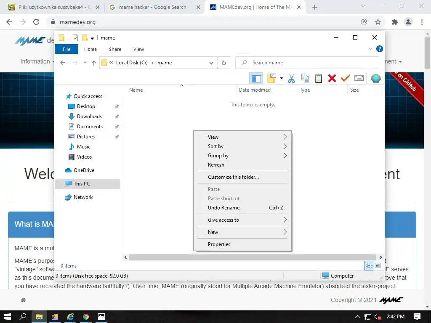Open the New submenu in context menu
This screenshot has width=431, height=323.
coord(242,232)
